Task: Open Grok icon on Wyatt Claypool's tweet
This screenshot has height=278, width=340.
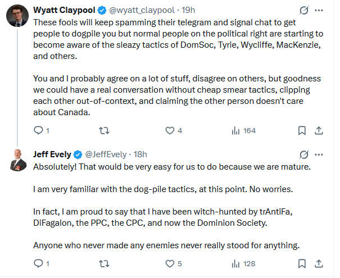Action: pos(304,11)
